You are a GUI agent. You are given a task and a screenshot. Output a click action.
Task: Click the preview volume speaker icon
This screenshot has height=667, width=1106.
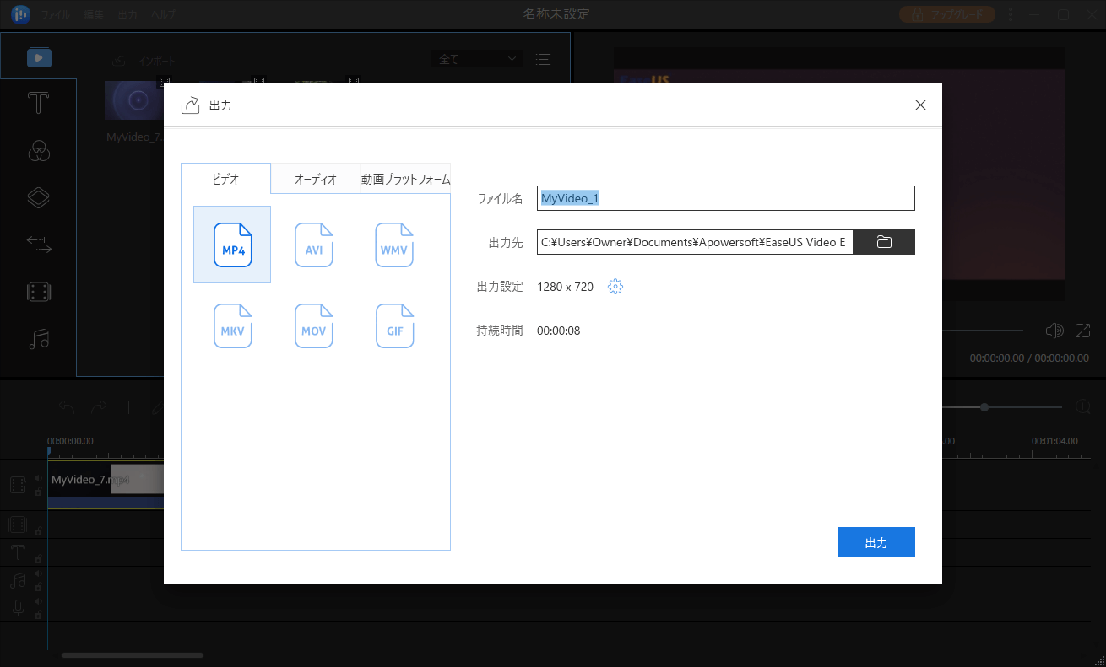(1054, 331)
